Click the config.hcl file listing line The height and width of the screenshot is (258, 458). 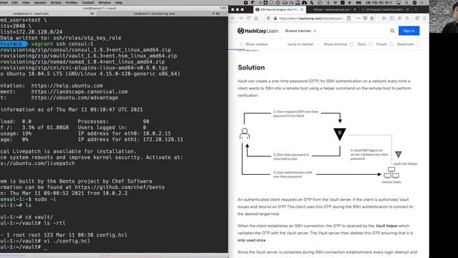64,235
